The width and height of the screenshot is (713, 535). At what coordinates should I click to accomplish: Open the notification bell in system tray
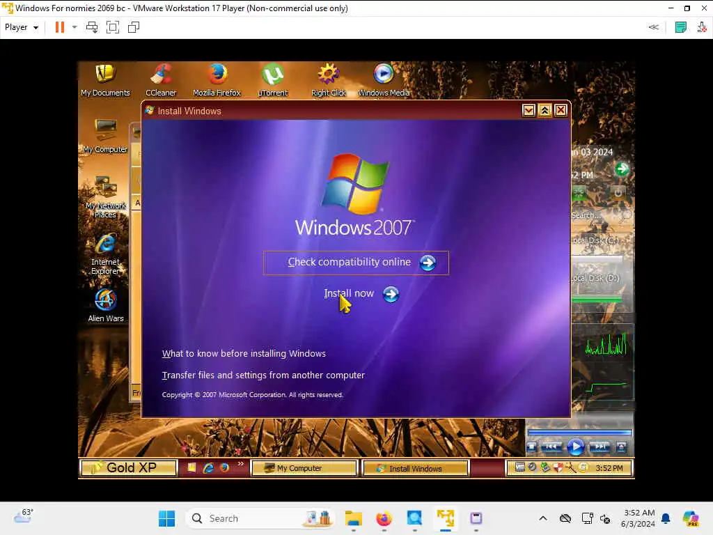666,518
